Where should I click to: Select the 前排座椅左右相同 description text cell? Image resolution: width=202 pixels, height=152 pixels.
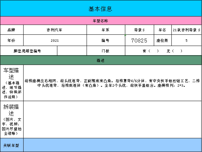pos(113,83)
